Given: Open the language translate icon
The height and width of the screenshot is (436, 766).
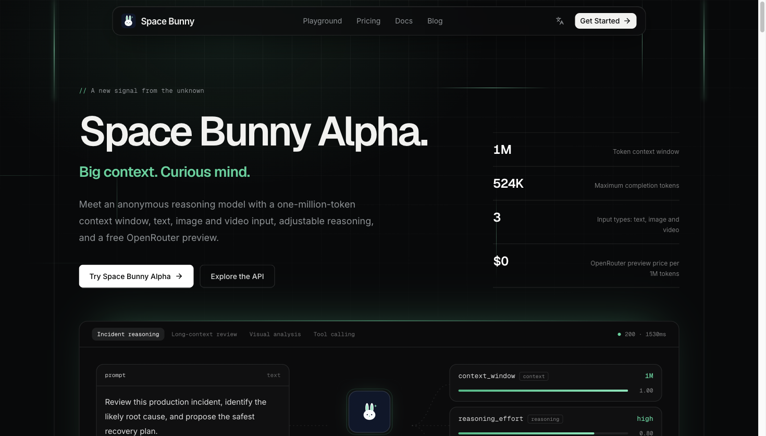Looking at the screenshot, I should (x=560, y=21).
